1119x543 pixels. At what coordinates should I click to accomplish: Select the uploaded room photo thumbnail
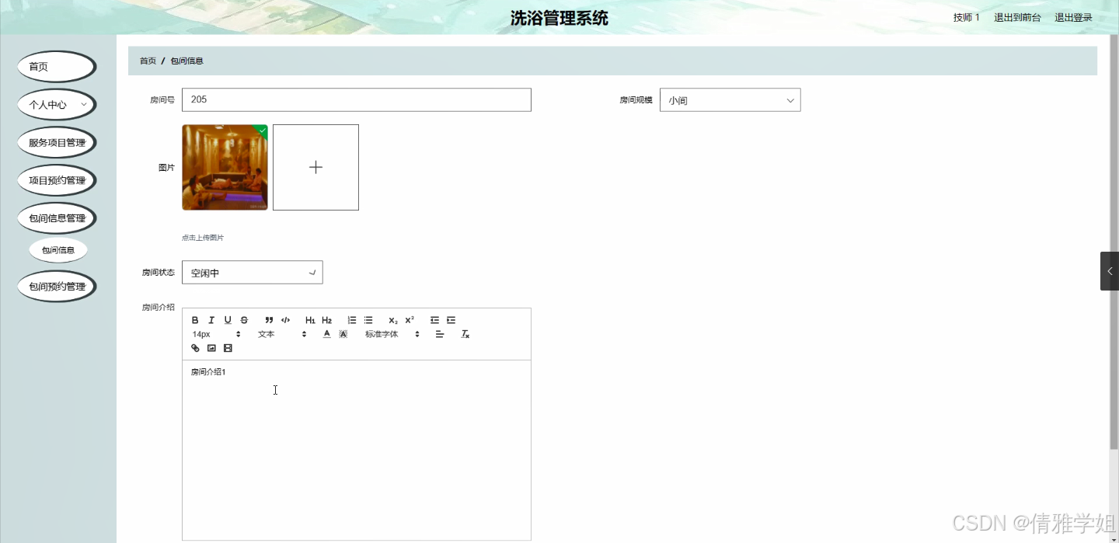point(225,167)
